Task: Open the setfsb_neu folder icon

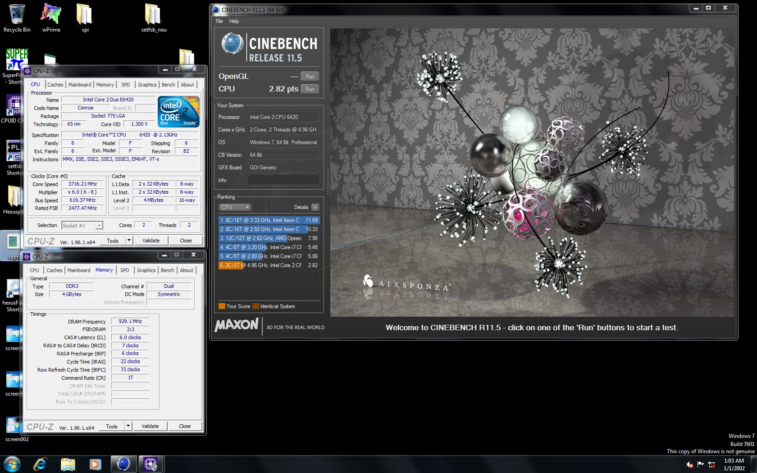Action: pos(154,18)
